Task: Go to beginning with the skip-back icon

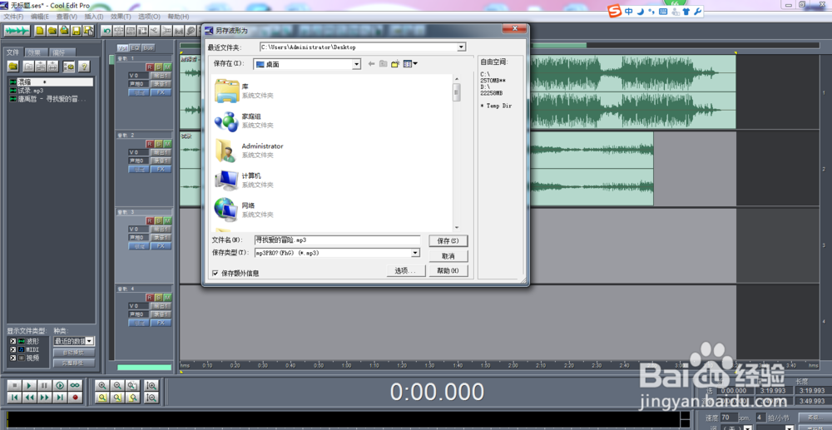Action: [x=15, y=397]
